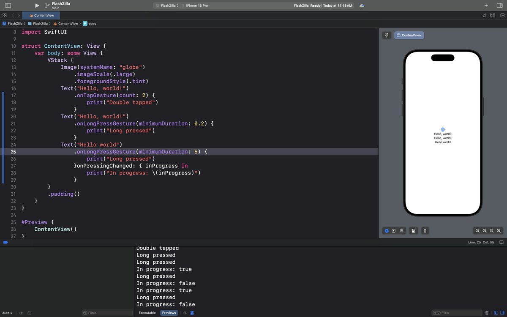Focus the variables Filter field

107,313
